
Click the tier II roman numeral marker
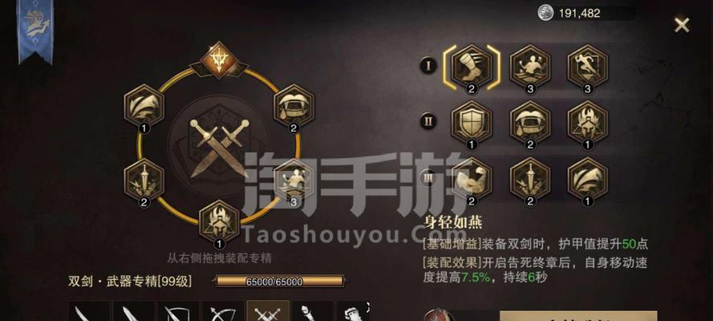pos(428,122)
